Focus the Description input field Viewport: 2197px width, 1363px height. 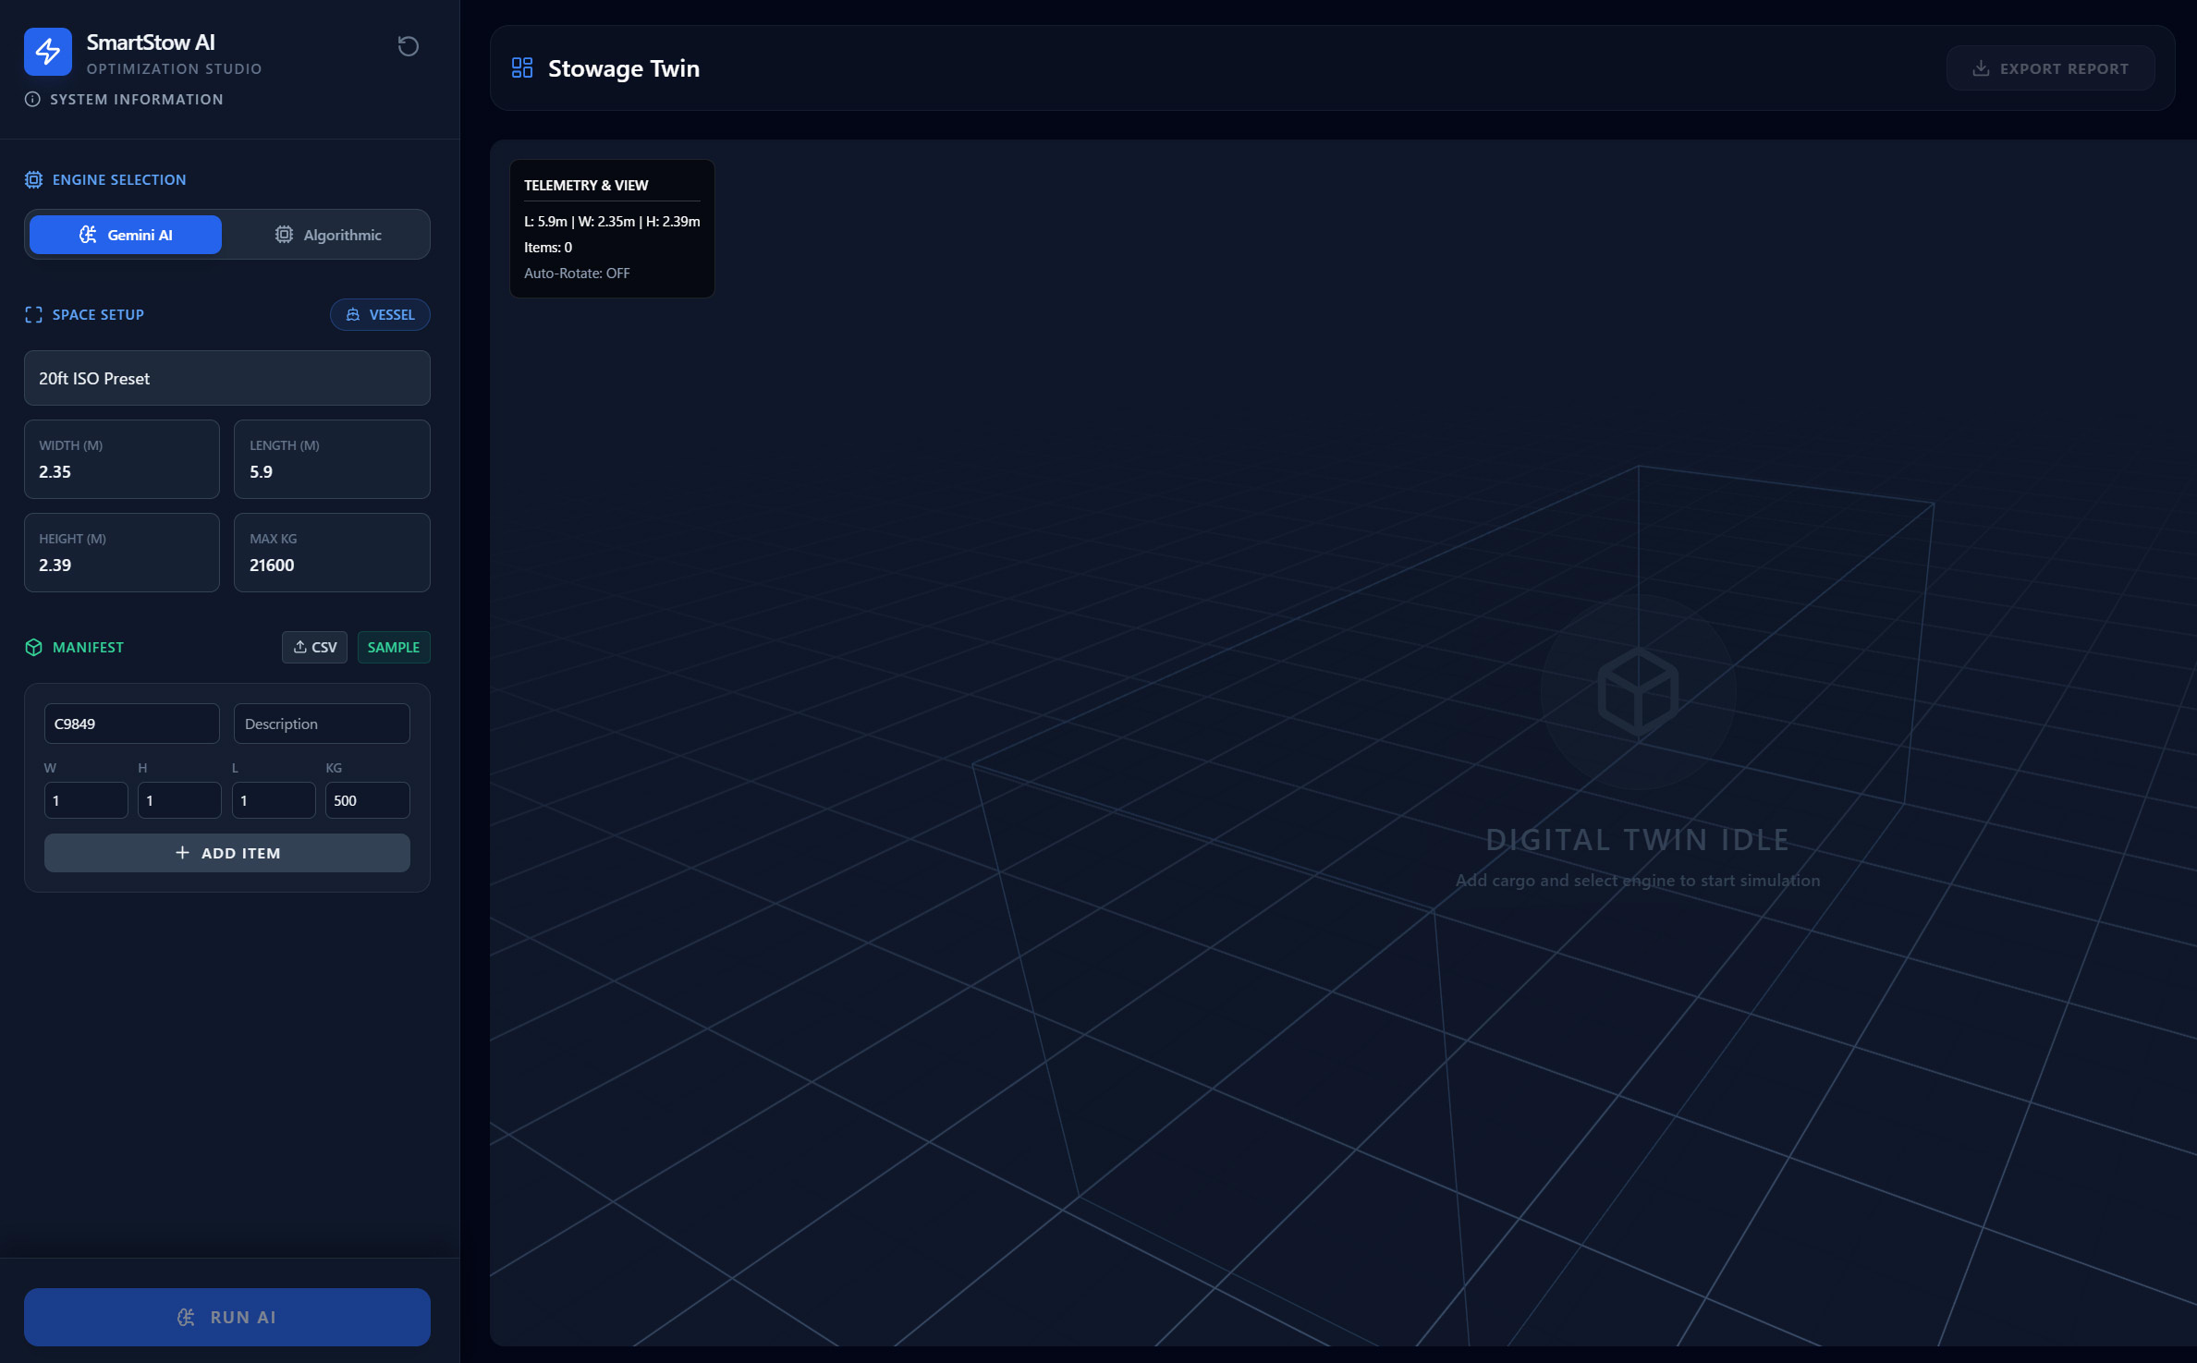click(x=322, y=724)
